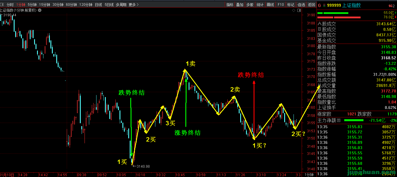Image resolution: width=397 pixels, height=177 pixels.
Task: Expand 上证指数 chart settings round arrow
Action: [x=40, y=10]
